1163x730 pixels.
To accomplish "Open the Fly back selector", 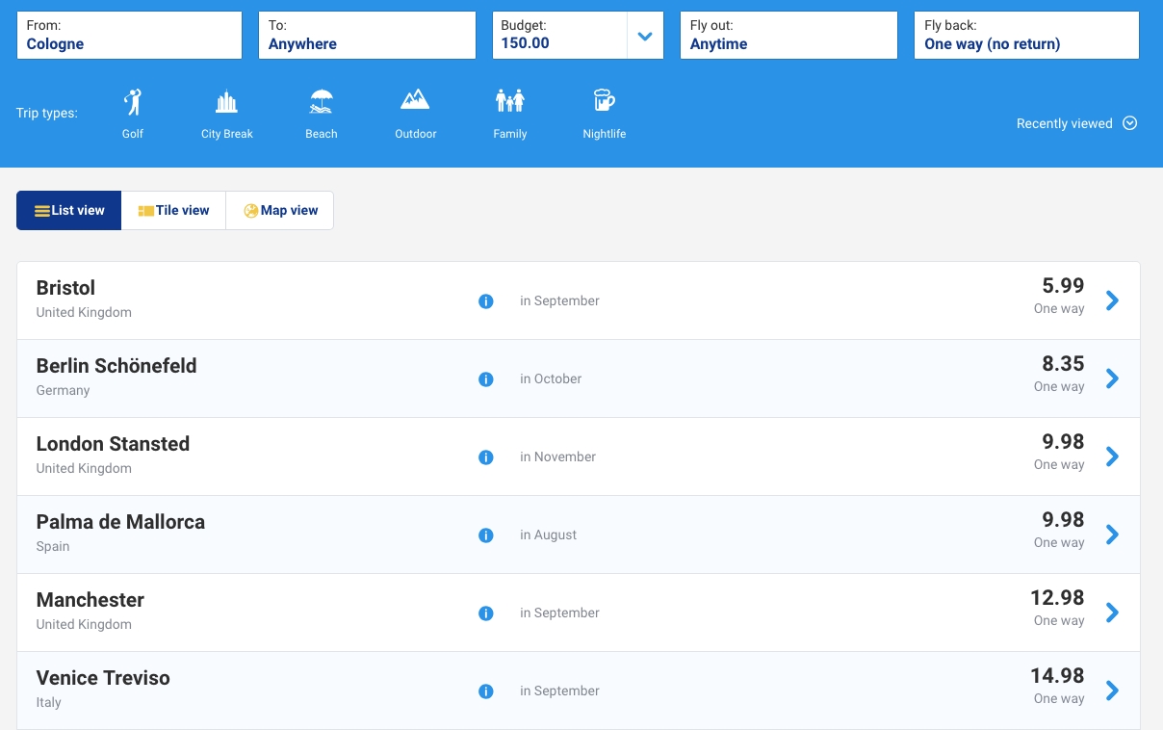I will click(1025, 36).
